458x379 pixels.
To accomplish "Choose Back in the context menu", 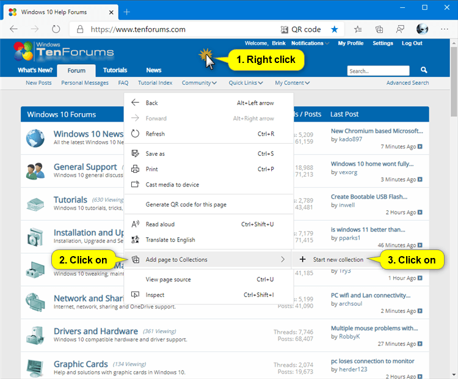I will click(x=209, y=103).
